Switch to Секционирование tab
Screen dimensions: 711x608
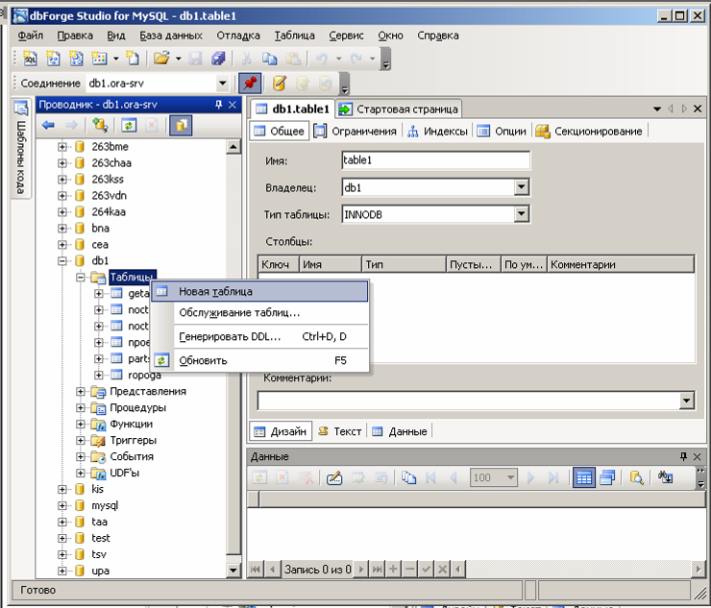589,131
